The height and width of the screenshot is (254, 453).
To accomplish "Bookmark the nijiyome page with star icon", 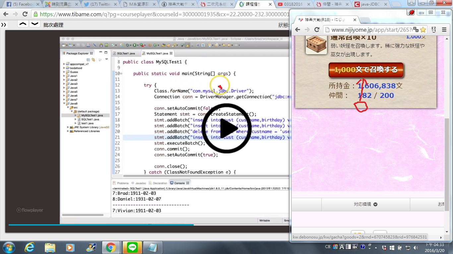I will pyautogui.click(x=422, y=30).
